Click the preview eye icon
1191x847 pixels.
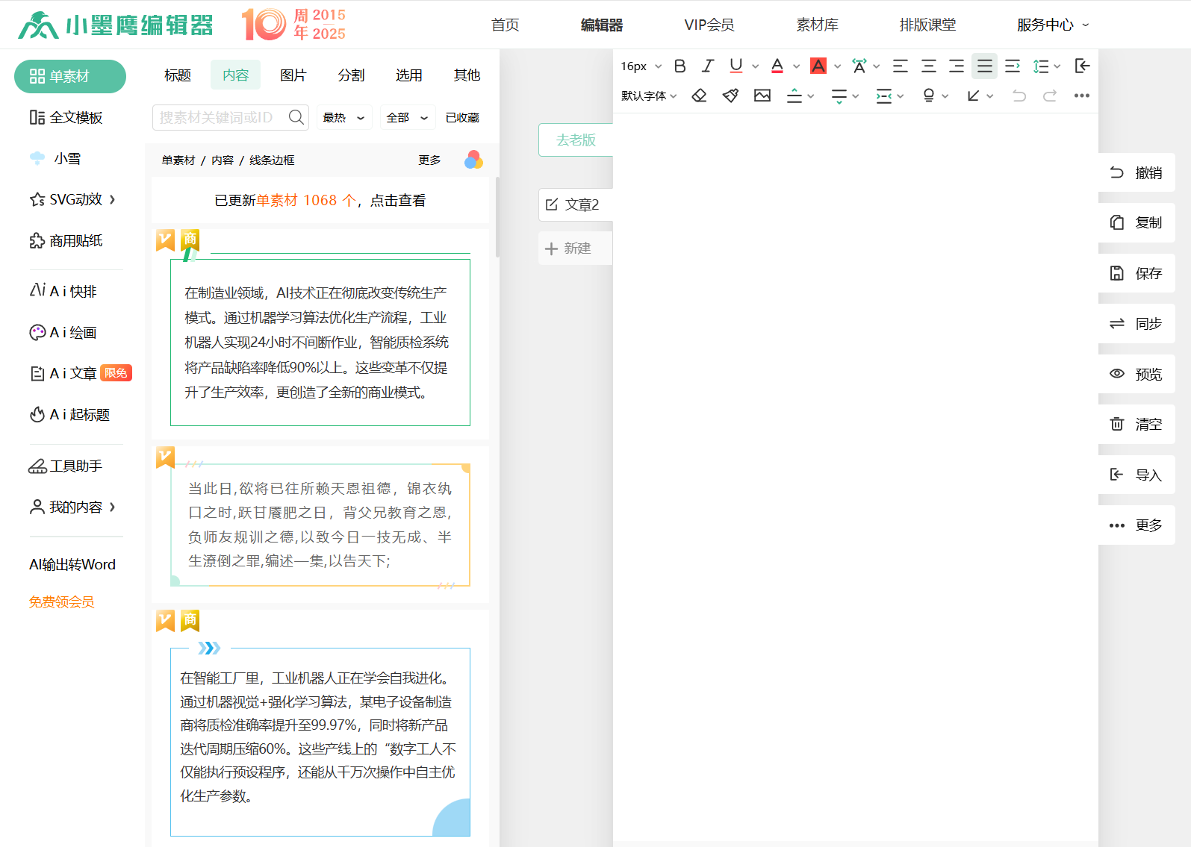tap(1116, 374)
